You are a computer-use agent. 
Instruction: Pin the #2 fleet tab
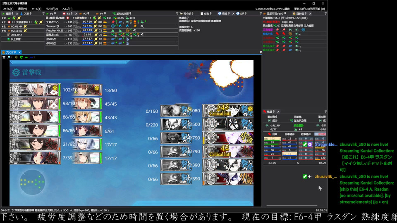pyautogui.click(x=72, y=14)
